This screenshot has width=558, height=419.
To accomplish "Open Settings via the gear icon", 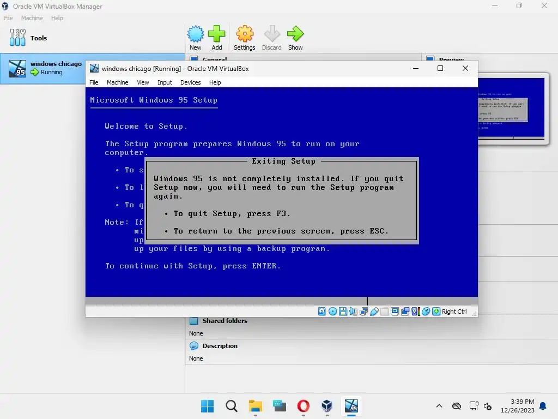I will 245,34.
